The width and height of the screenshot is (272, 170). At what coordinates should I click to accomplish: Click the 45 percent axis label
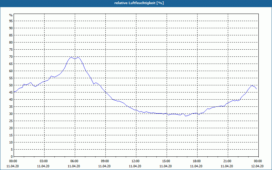click(11, 92)
